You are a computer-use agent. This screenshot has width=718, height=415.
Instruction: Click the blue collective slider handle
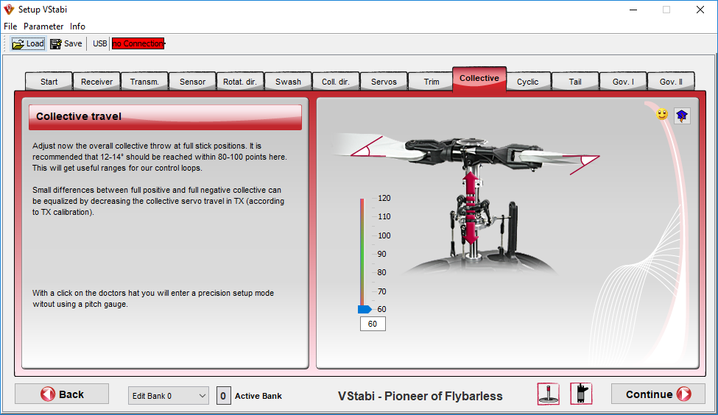click(365, 309)
